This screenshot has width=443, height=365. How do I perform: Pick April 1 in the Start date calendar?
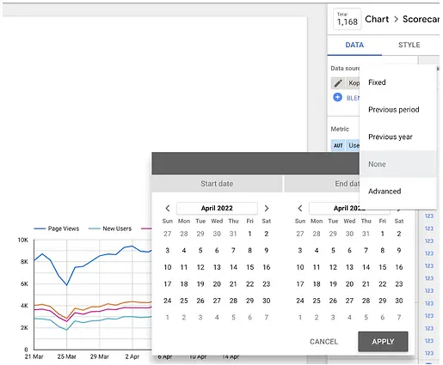click(x=249, y=234)
